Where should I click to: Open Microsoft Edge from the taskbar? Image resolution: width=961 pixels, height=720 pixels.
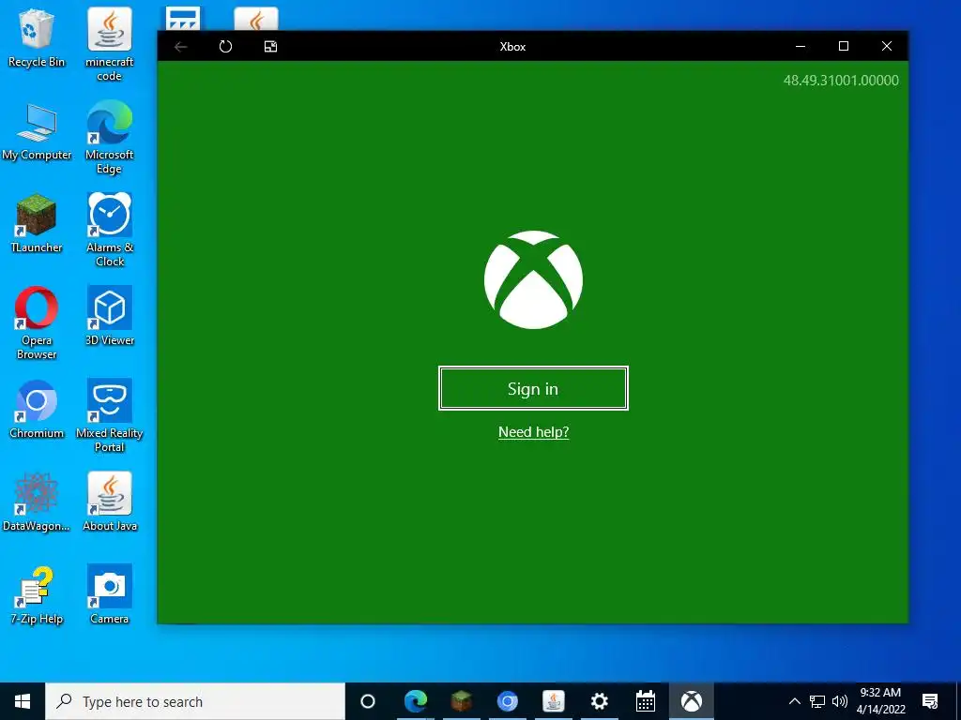(415, 701)
